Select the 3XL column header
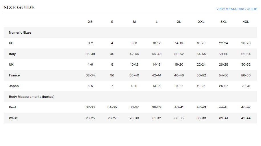261x146 pixels. tap(223, 22)
